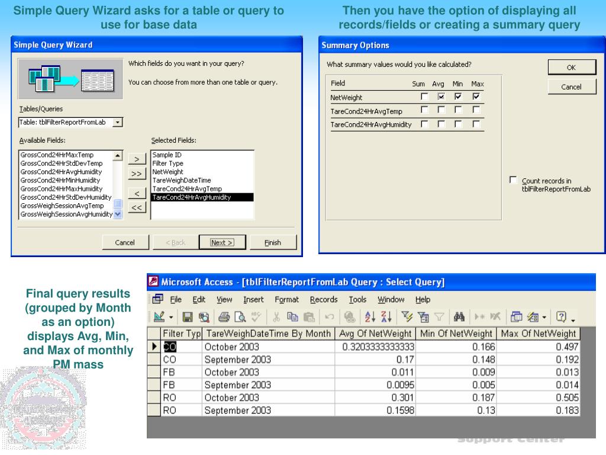Click the add single field > button

point(137,159)
